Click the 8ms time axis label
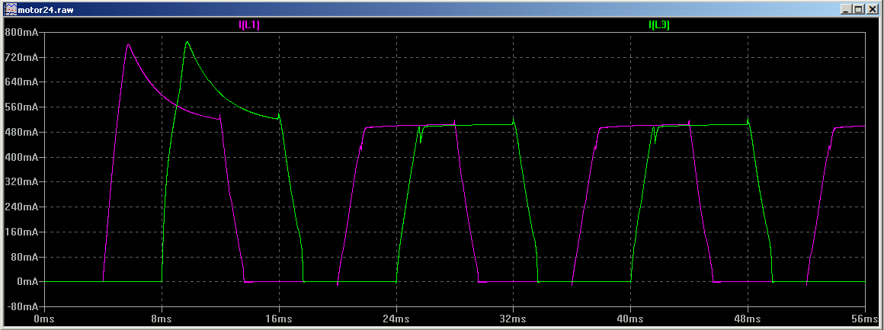Viewport: 884px width, 330px height. (x=162, y=319)
